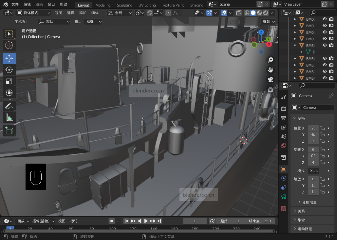
Task: Open the Object properties tab
Action: tap(284, 169)
